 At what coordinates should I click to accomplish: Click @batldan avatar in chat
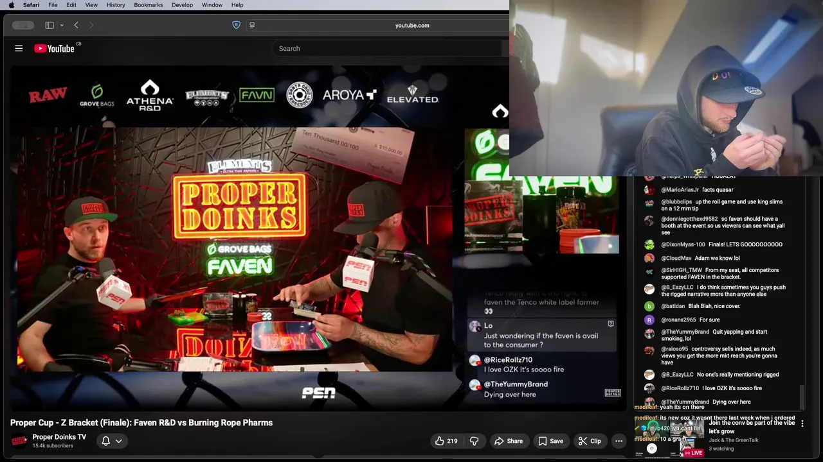click(649, 306)
